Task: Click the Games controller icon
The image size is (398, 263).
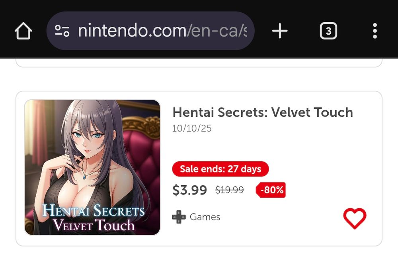Action: [179, 217]
